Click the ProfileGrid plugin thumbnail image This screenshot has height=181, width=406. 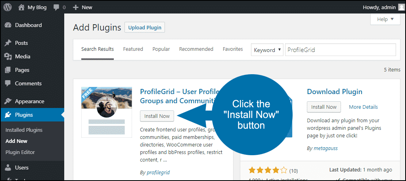(107, 112)
